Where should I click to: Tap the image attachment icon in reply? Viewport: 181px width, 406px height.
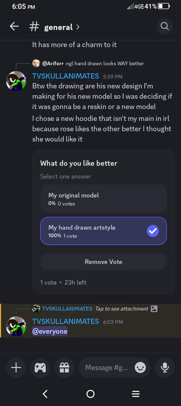[154, 309]
